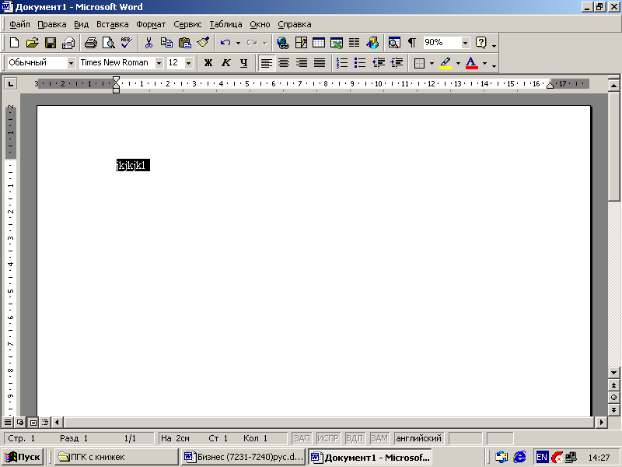The width and height of the screenshot is (622, 467).
Task: Create a new blank document
Action: click(x=14, y=43)
